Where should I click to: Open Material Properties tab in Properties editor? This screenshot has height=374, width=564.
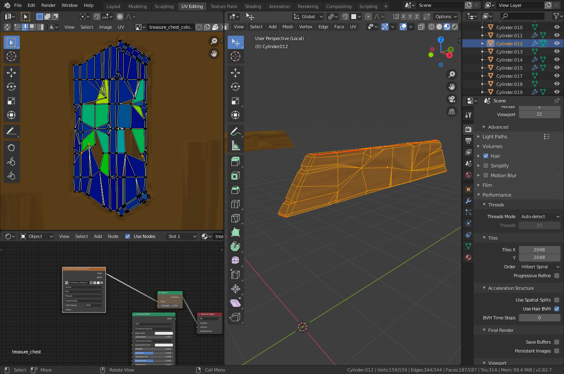click(x=468, y=257)
